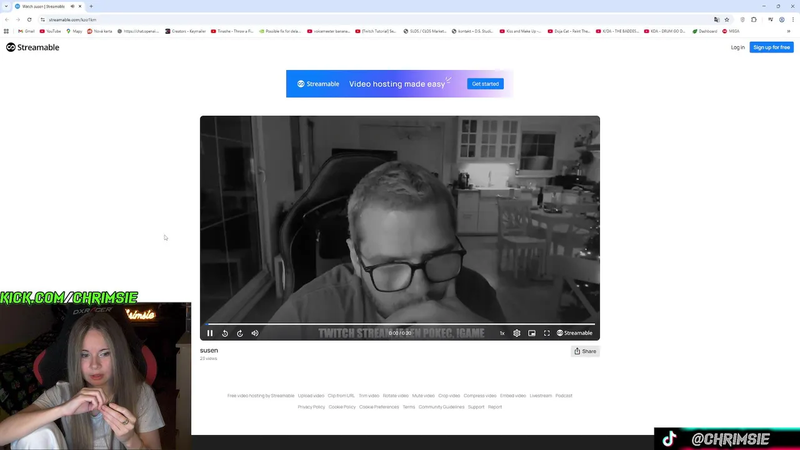Screen dimensions: 800x450
Task: Open translate page icon
Action: pos(717,19)
